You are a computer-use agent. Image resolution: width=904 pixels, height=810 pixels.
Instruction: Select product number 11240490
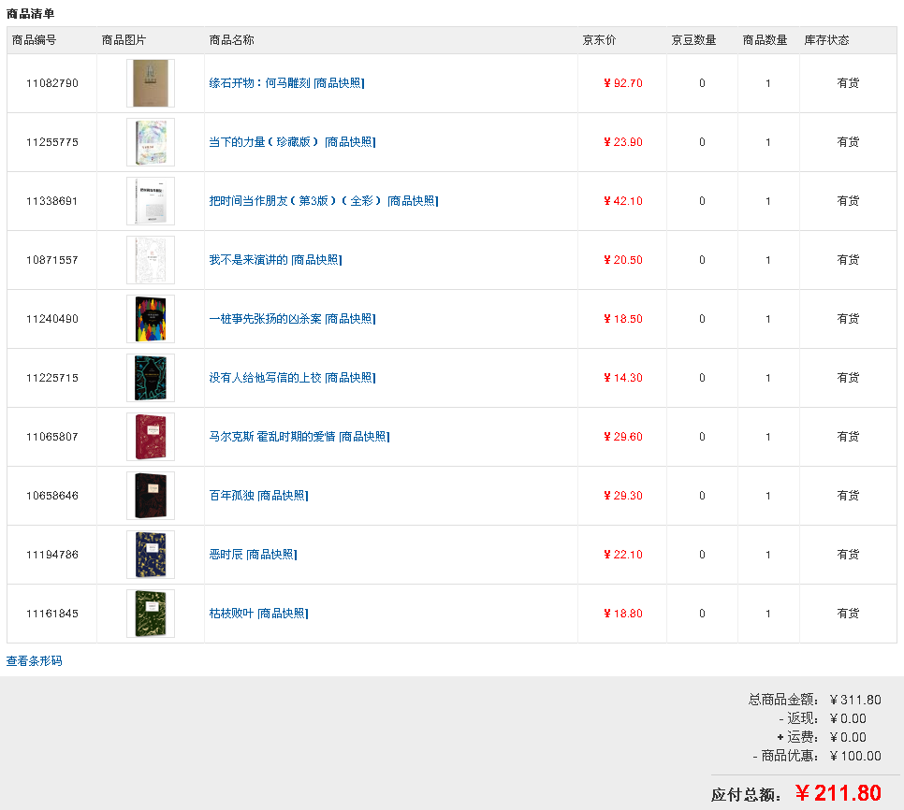pyautogui.click(x=51, y=319)
